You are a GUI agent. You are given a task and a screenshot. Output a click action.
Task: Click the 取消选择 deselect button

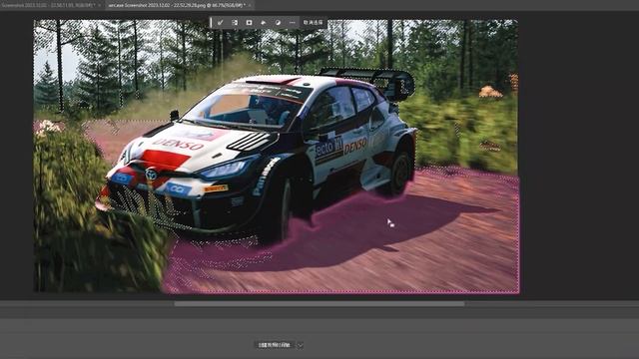tap(313, 22)
